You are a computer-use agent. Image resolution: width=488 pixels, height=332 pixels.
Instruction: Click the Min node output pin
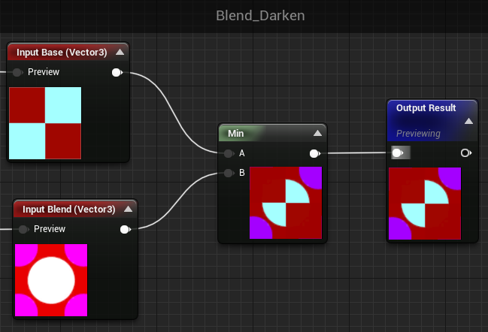[314, 153]
